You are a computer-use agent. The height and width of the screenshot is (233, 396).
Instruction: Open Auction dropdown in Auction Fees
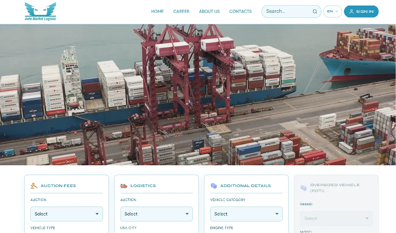pos(67,214)
